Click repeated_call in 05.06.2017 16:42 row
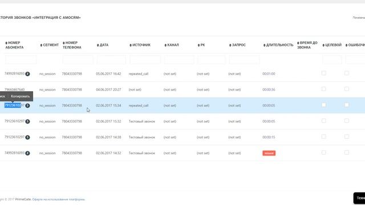This screenshot has width=365, height=205. click(139, 74)
